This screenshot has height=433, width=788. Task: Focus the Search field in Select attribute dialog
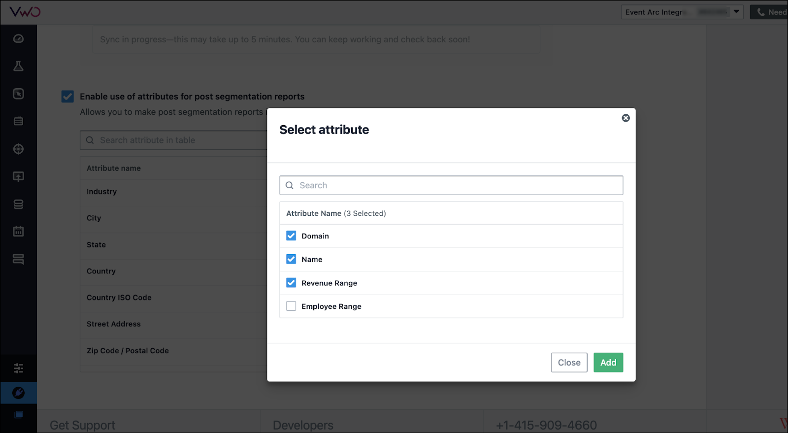[451, 185]
